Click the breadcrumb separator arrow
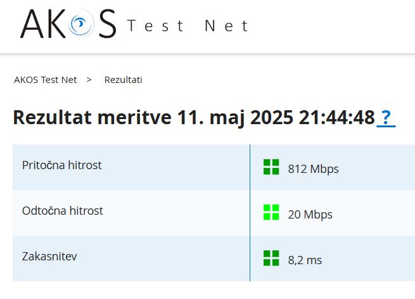 pos(89,79)
